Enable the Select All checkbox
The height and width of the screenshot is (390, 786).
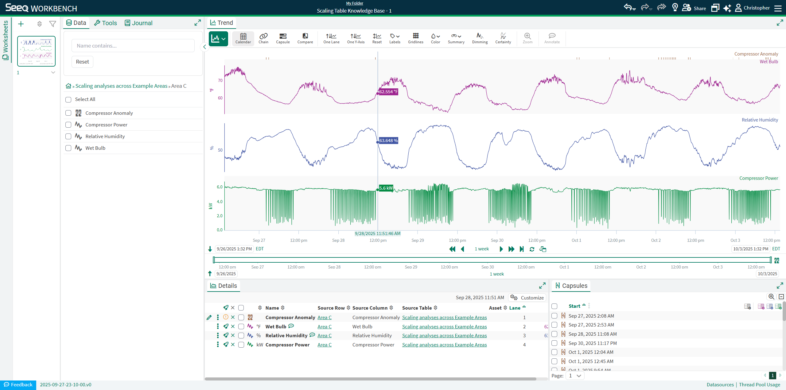[x=68, y=99]
